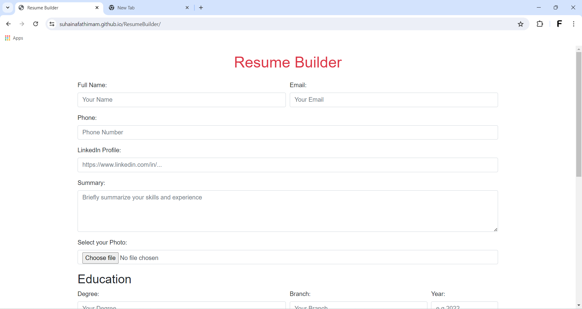Select the LinkedIn Profile URL field
582x309 pixels.
click(x=287, y=165)
